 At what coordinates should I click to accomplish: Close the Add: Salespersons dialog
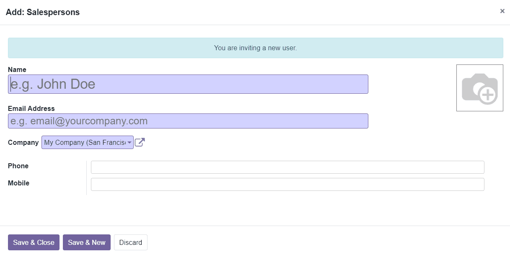502,11
